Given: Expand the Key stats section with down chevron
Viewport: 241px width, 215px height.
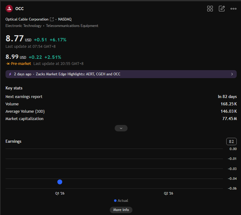Looking at the screenshot, I should tap(121, 128).
